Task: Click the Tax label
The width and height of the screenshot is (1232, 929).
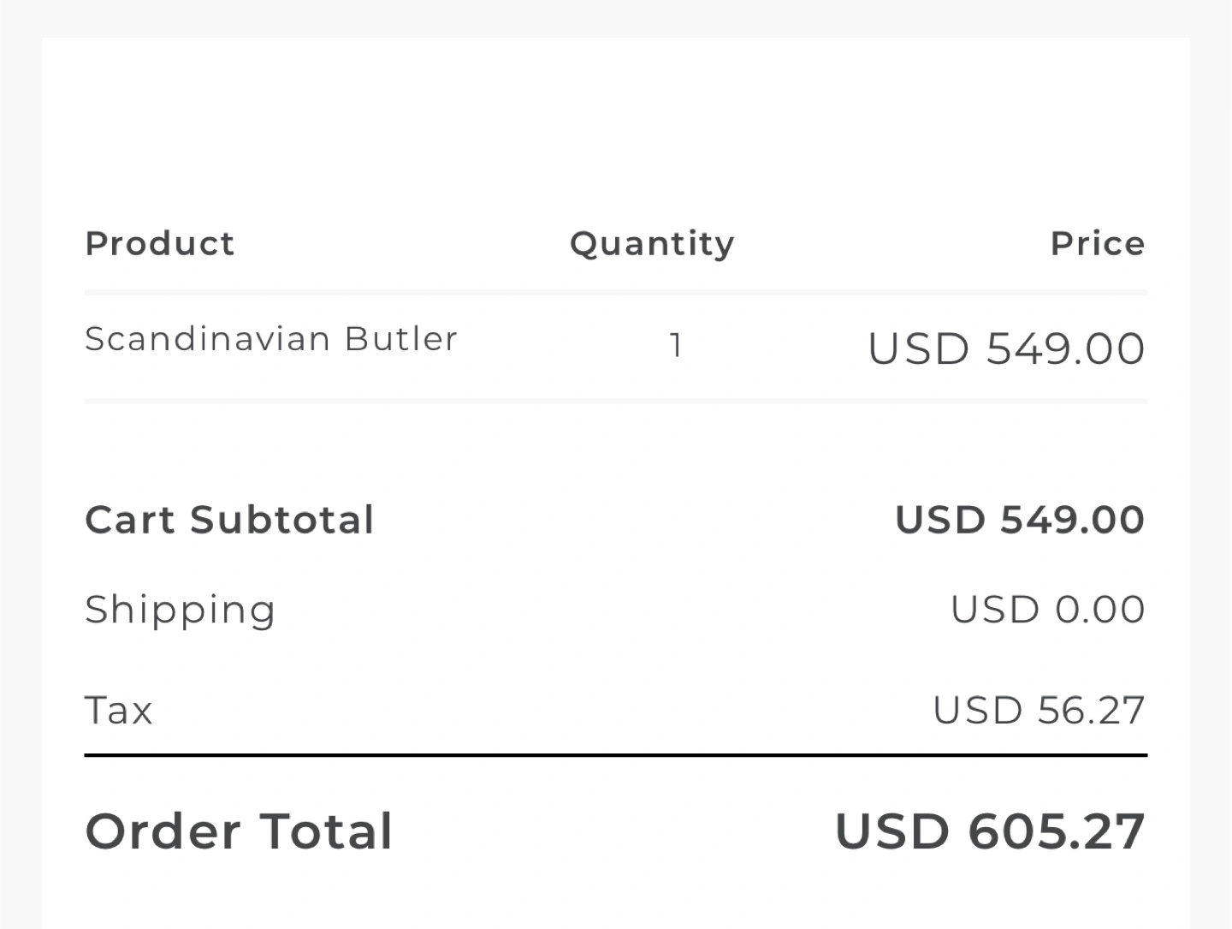Action: coord(119,711)
